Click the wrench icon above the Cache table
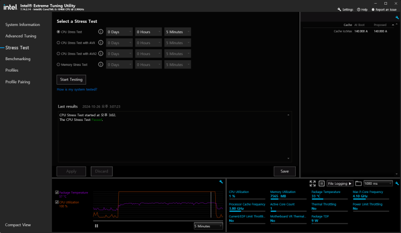 (x=397, y=18)
